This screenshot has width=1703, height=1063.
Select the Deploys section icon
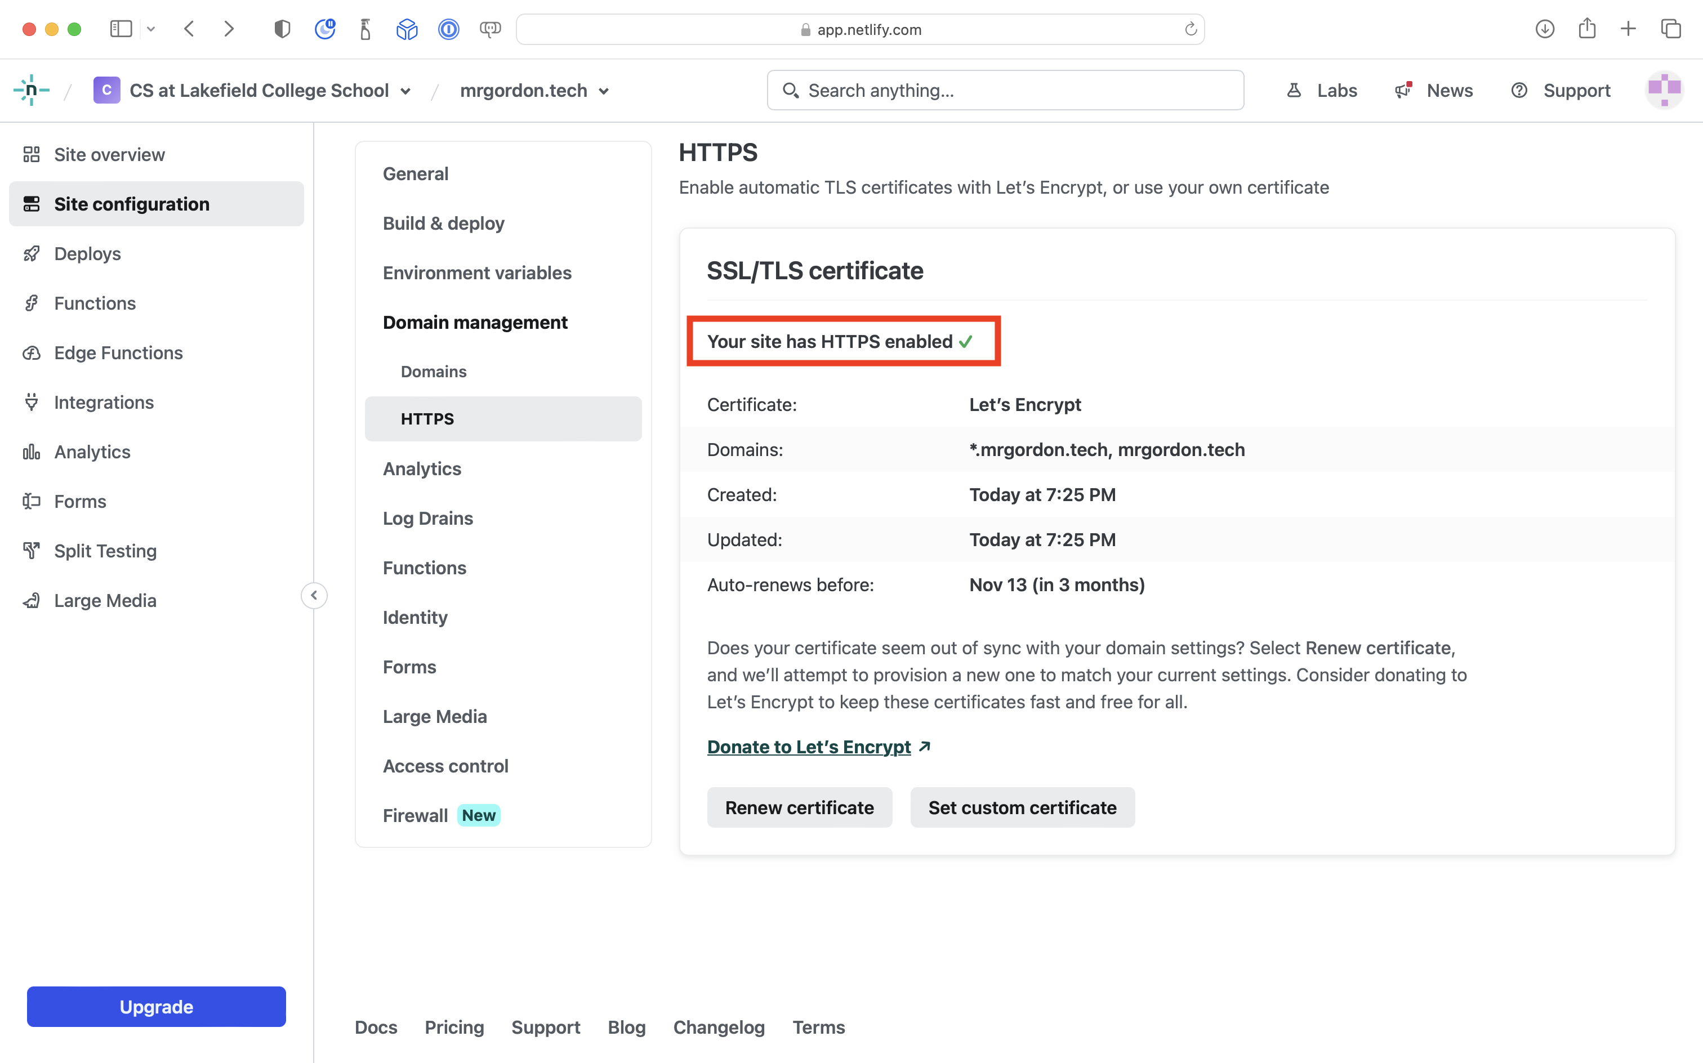point(33,252)
